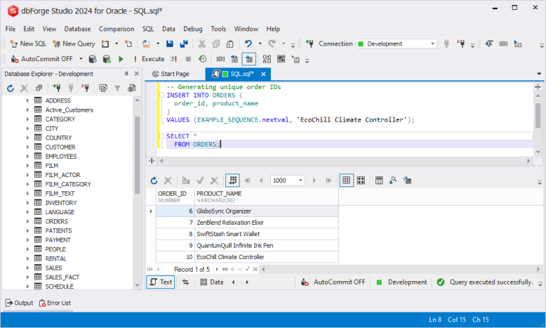
Task: Click the Database Explorer vertical scrollbar
Action: 137,157
